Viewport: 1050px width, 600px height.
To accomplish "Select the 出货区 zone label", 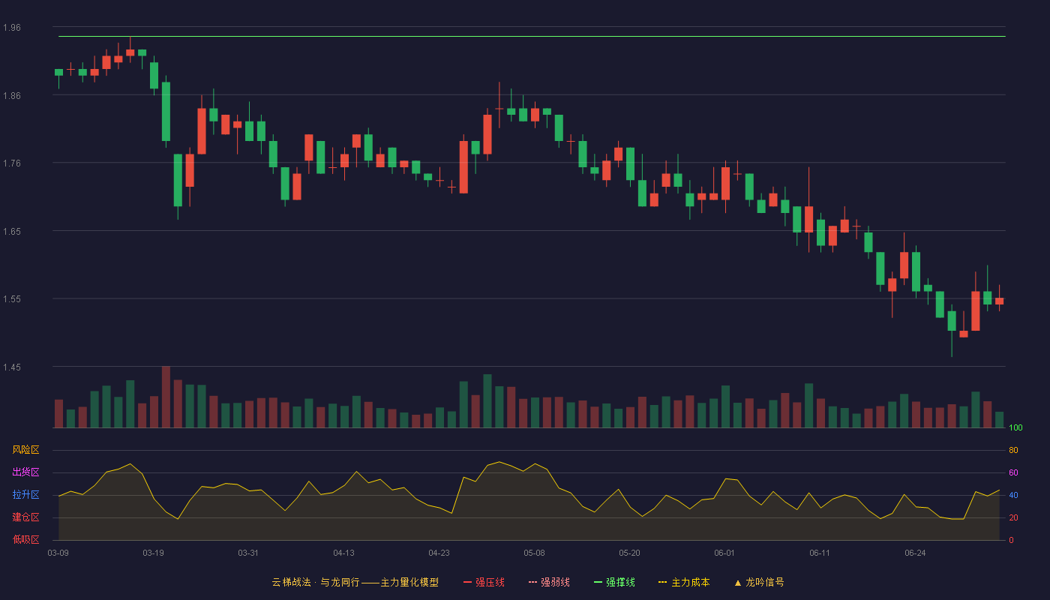I will (25, 472).
